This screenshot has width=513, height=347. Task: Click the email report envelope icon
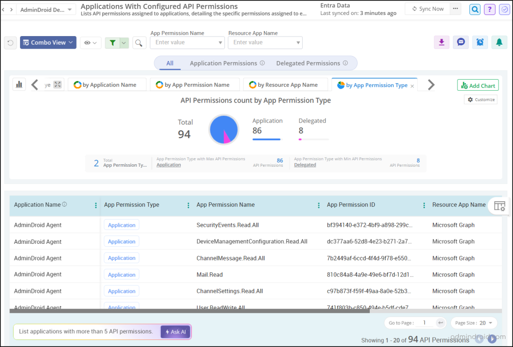click(461, 42)
